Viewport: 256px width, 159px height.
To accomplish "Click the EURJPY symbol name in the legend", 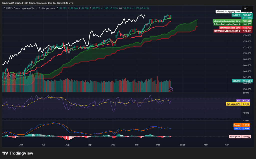I will [x=7, y=8].
